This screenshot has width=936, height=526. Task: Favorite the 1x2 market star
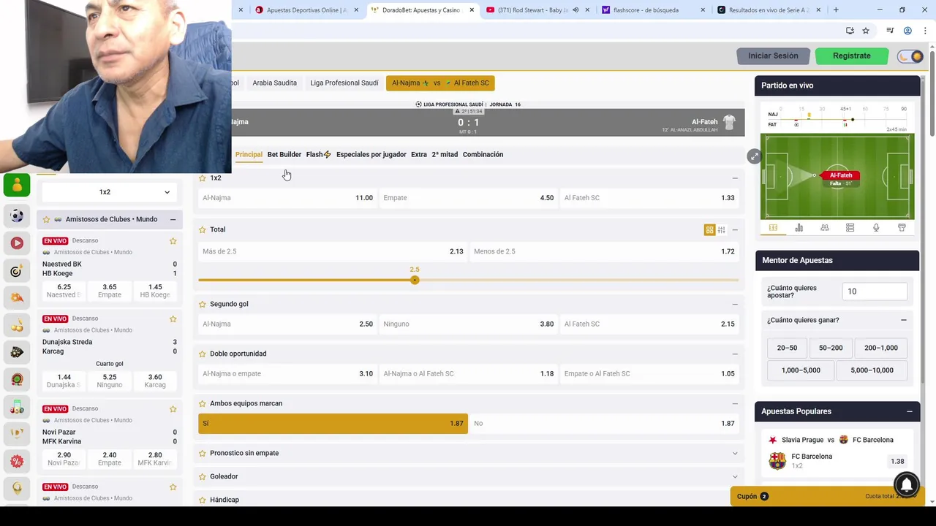(203, 178)
